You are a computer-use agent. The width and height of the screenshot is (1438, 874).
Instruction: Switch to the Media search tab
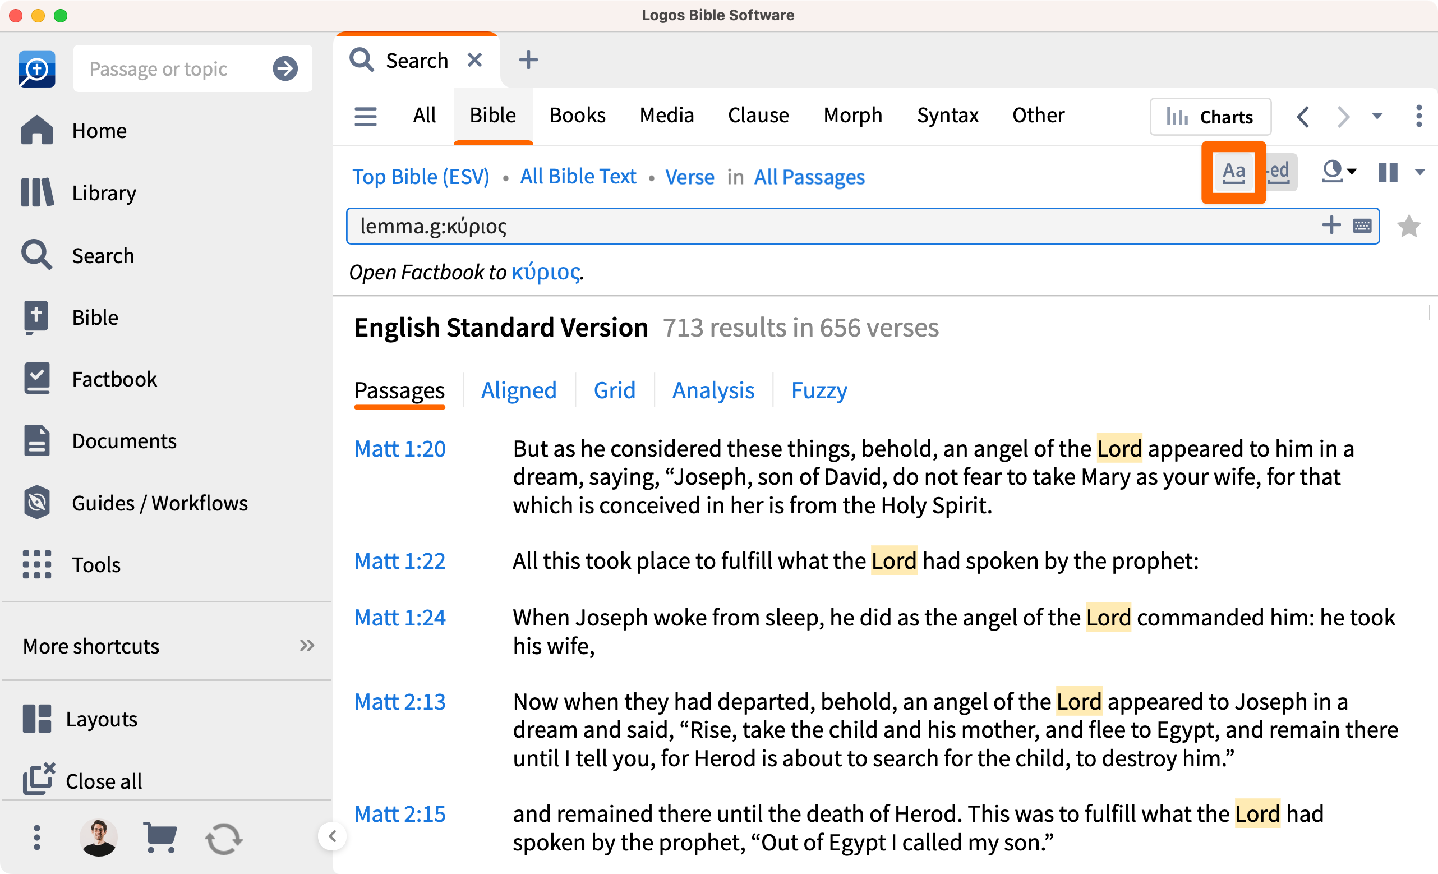pos(666,116)
